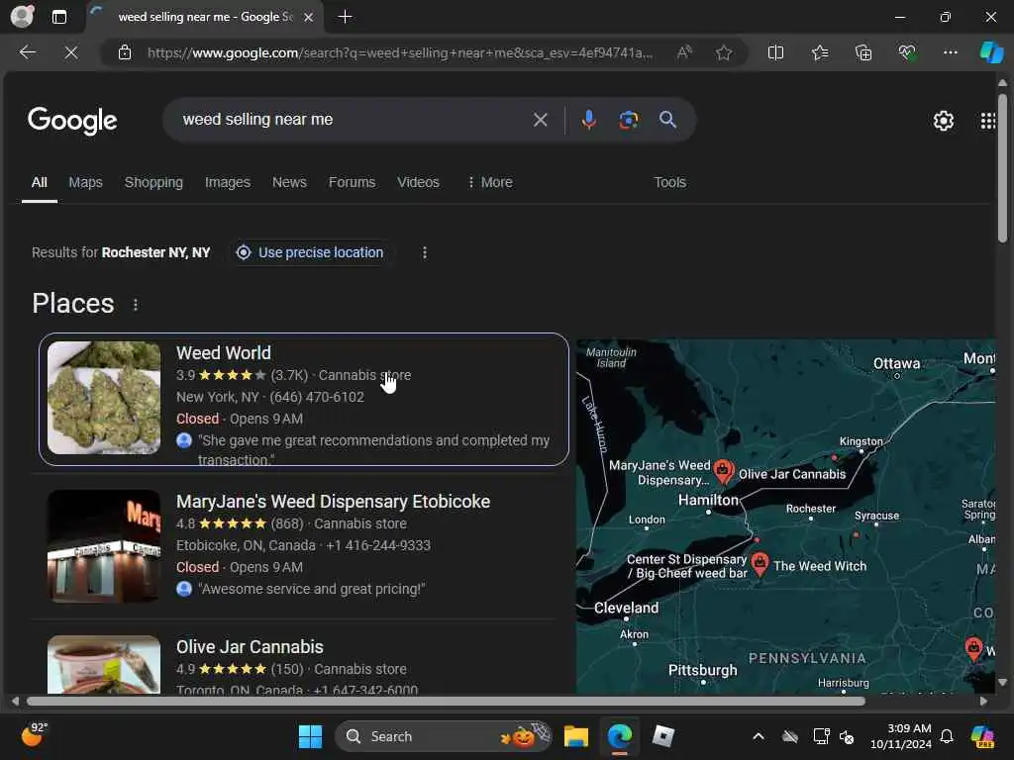The image size is (1014, 760).
Task: Click Use precise location button
Action: point(310,252)
